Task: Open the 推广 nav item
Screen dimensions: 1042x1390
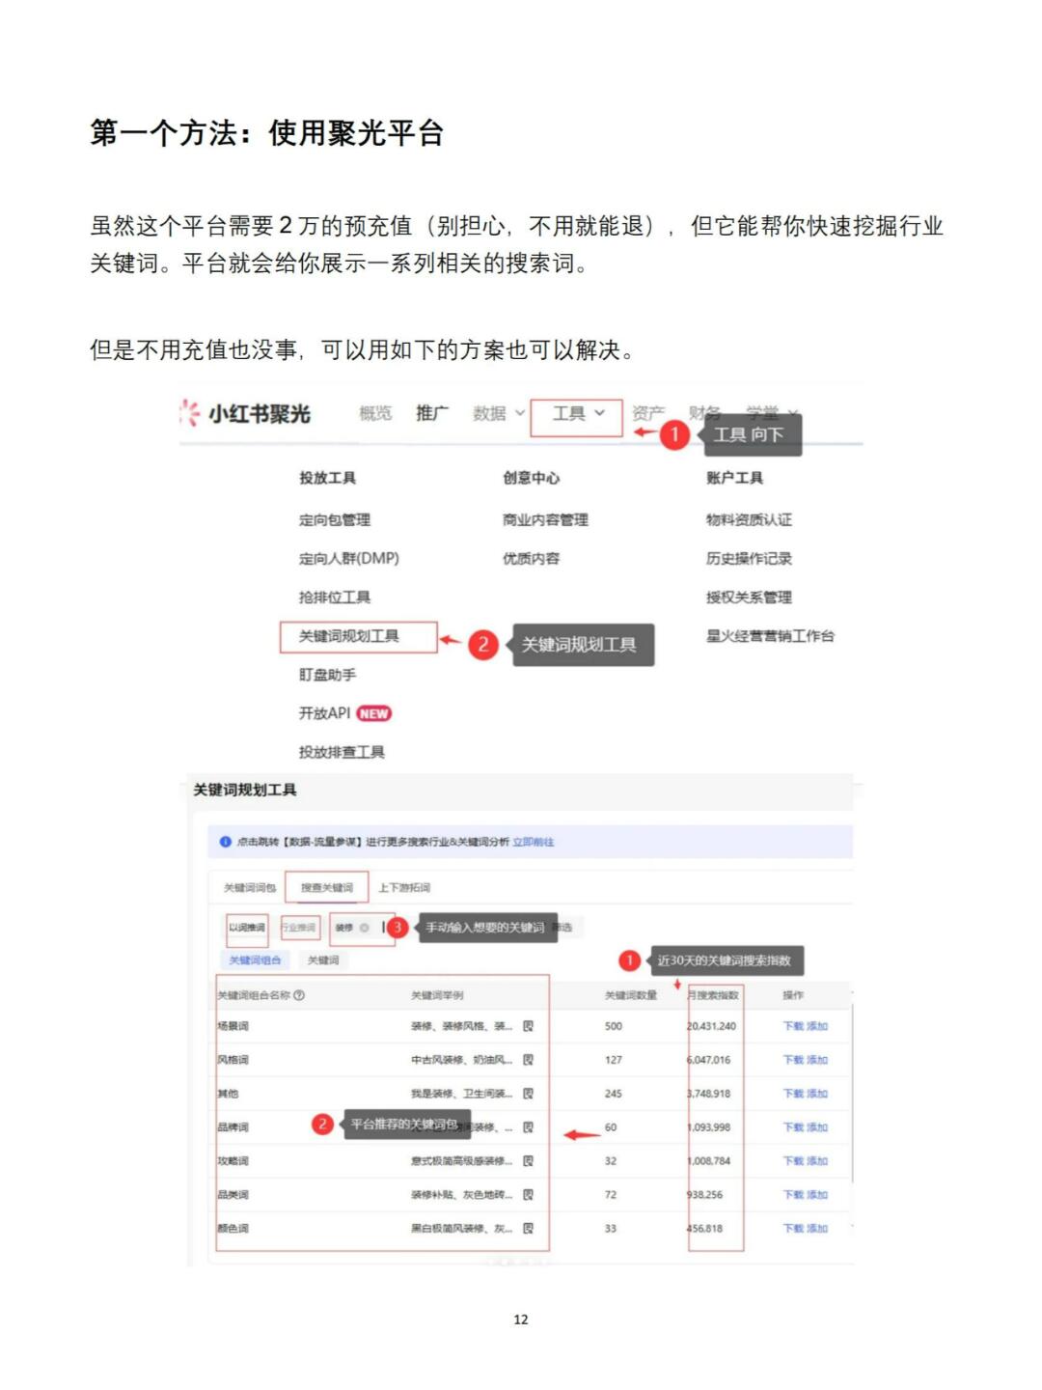Action: (432, 413)
